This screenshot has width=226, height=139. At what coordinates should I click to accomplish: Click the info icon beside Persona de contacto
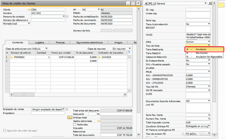pos(67,17)
